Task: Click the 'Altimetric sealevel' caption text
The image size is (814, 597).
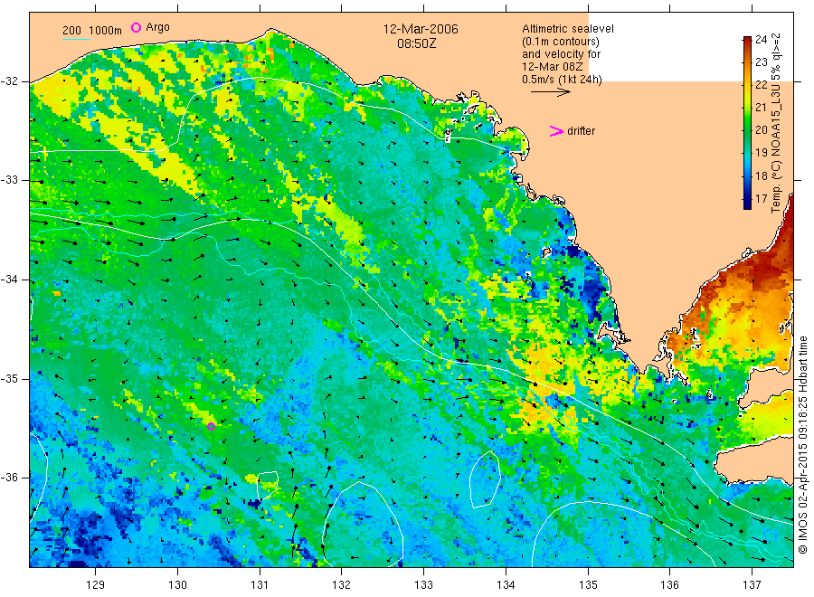Action: [567, 29]
